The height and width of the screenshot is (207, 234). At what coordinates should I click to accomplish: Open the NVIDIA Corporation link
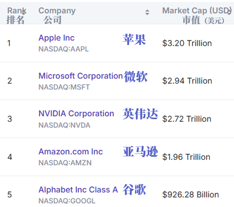click(x=76, y=114)
